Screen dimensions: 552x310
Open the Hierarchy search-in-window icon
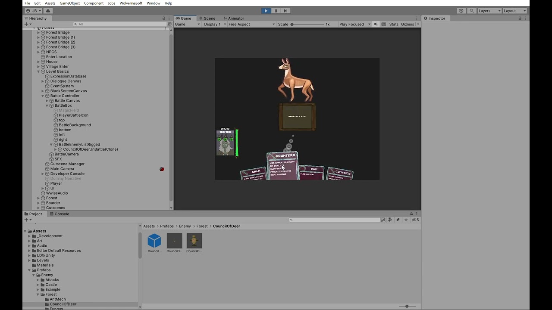tap(169, 24)
